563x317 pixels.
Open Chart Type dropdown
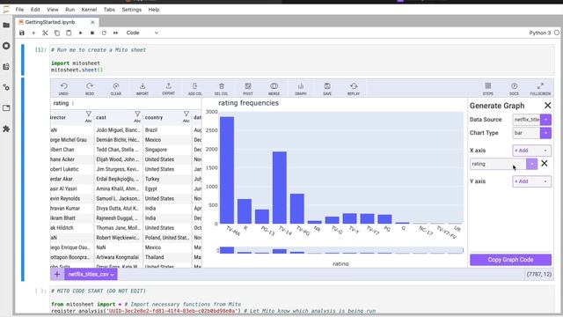pos(545,133)
